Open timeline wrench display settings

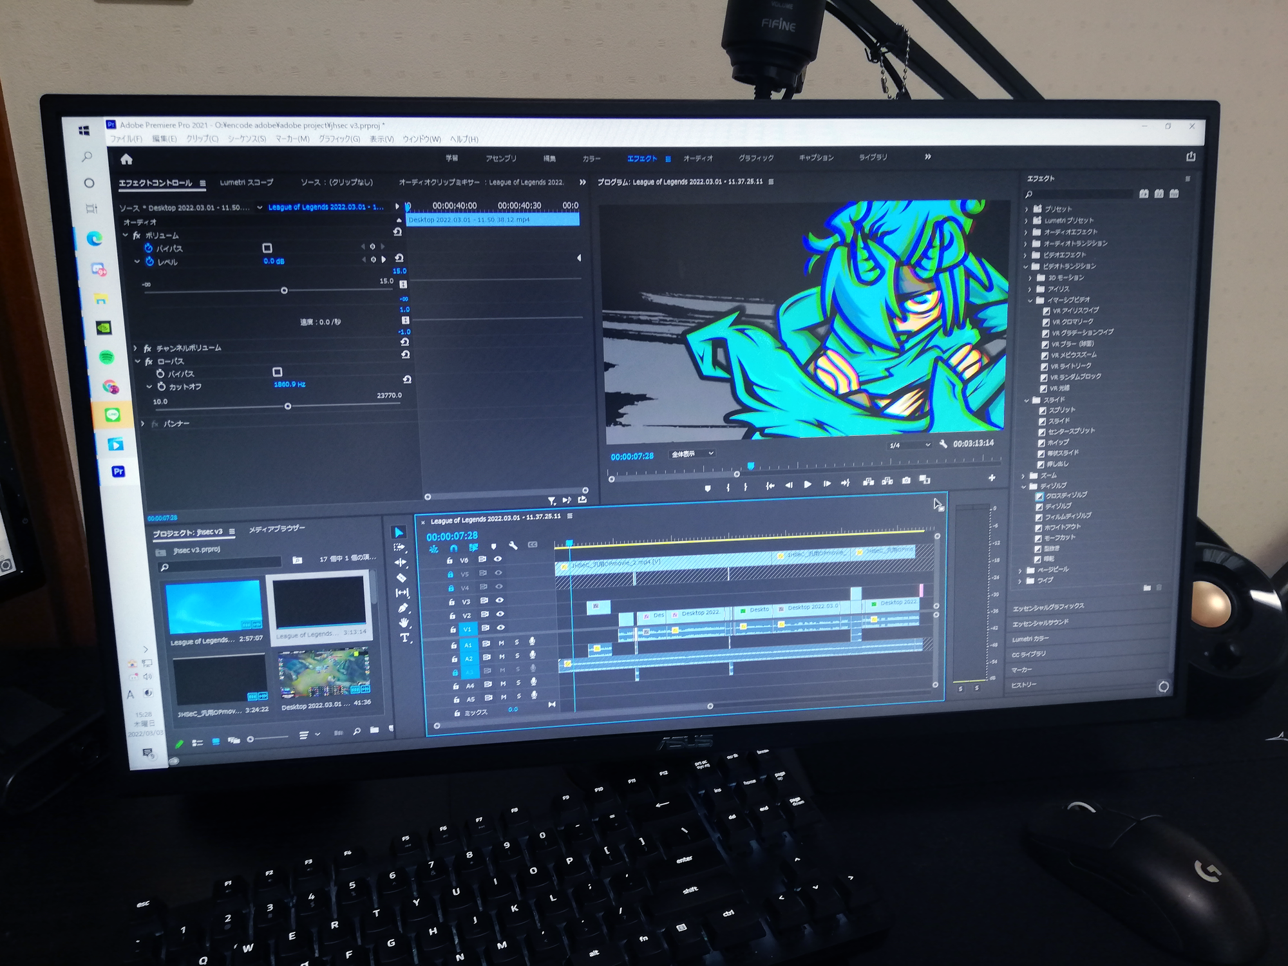click(513, 545)
